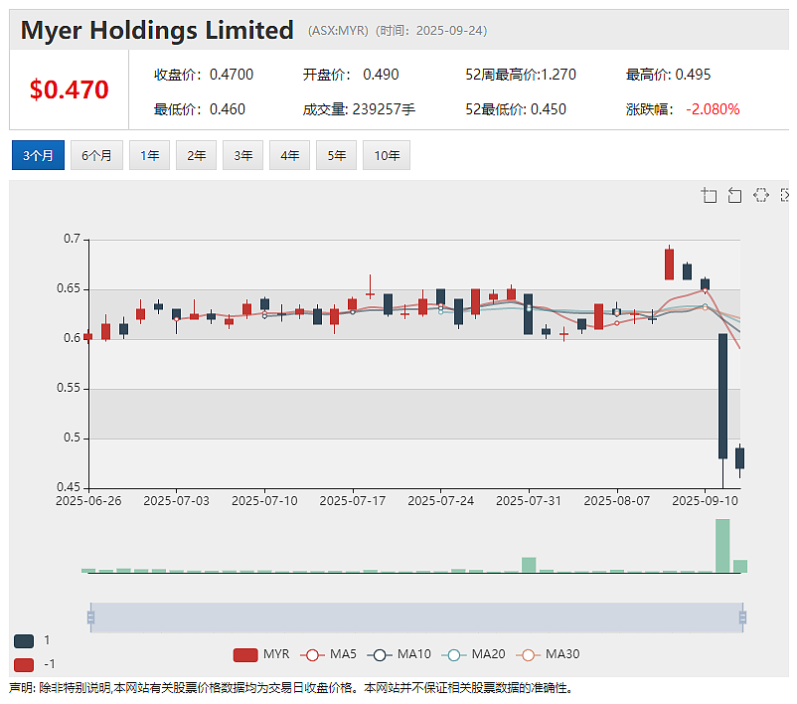Click x-axis label 2025-07-10
This screenshot has width=797, height=704.
tap(264, 501)
